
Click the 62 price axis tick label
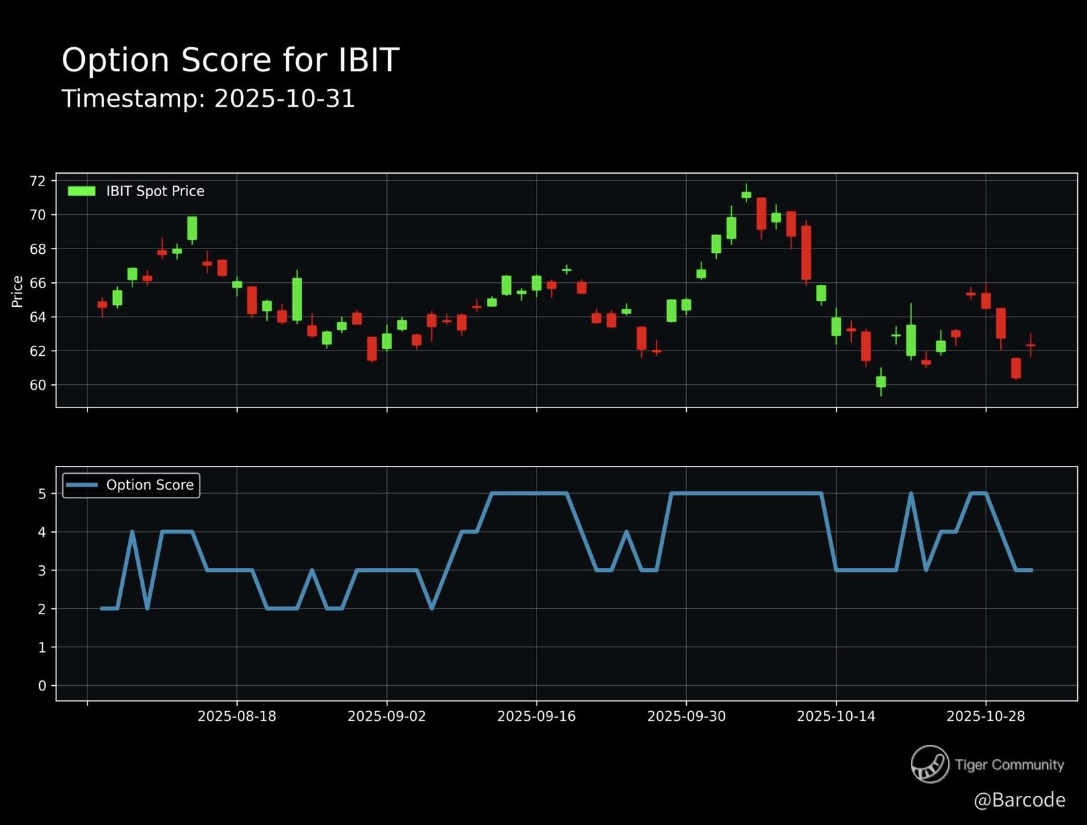(x=38, y=351)
